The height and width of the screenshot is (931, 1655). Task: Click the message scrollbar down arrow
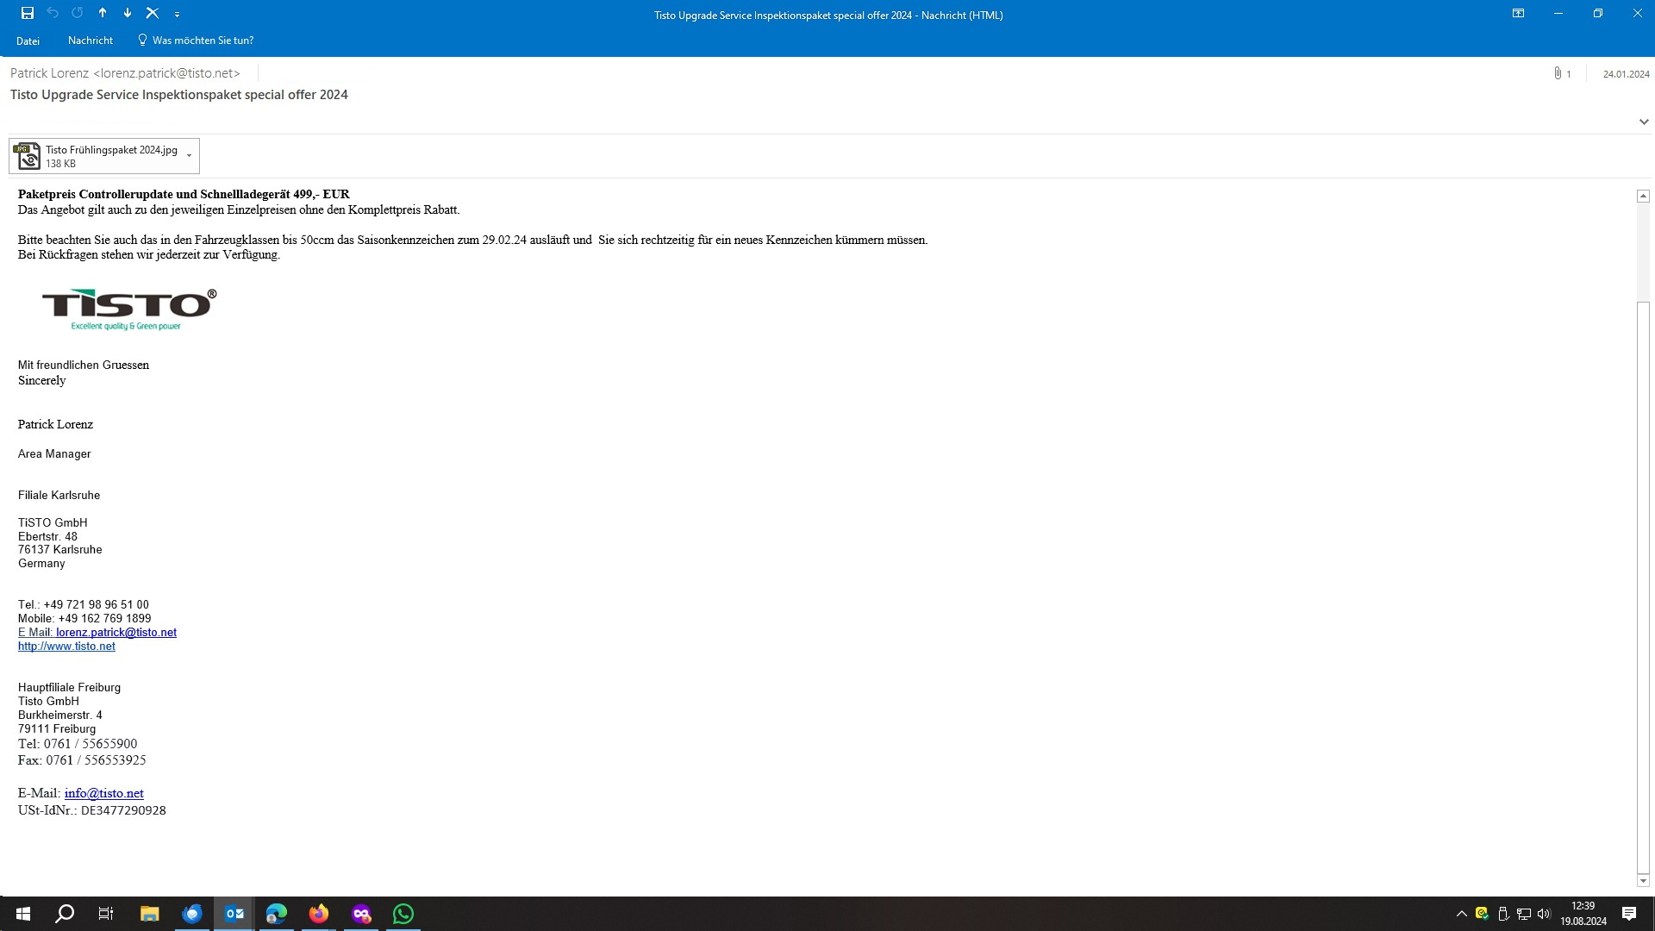coord(1643,880)
